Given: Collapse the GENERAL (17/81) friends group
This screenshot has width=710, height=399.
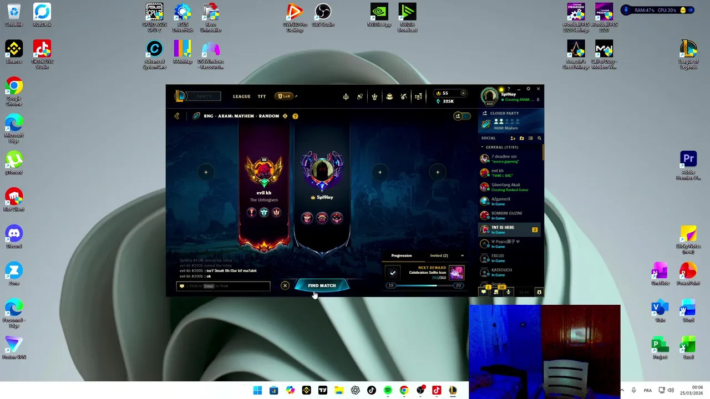Looking at the screenshot, I should pos(482,147).
